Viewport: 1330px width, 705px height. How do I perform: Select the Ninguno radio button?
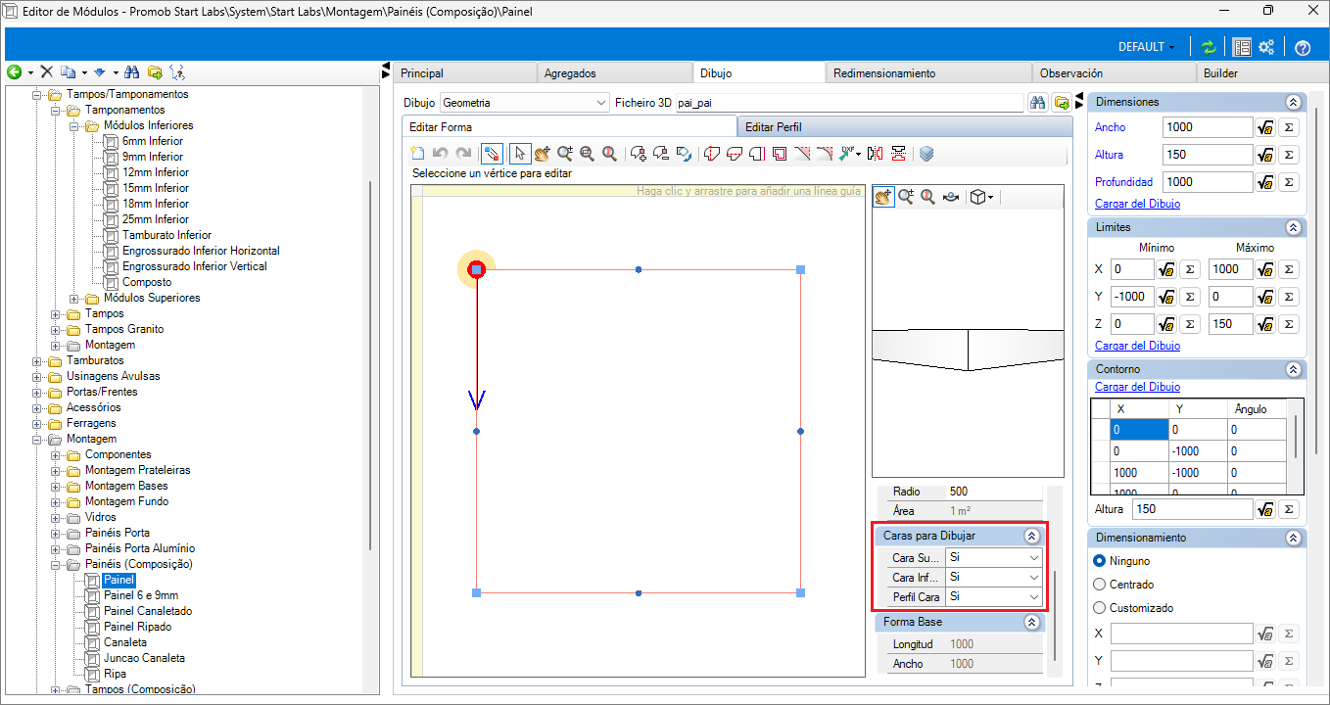pyautogui.click(x=1099, y=561)
